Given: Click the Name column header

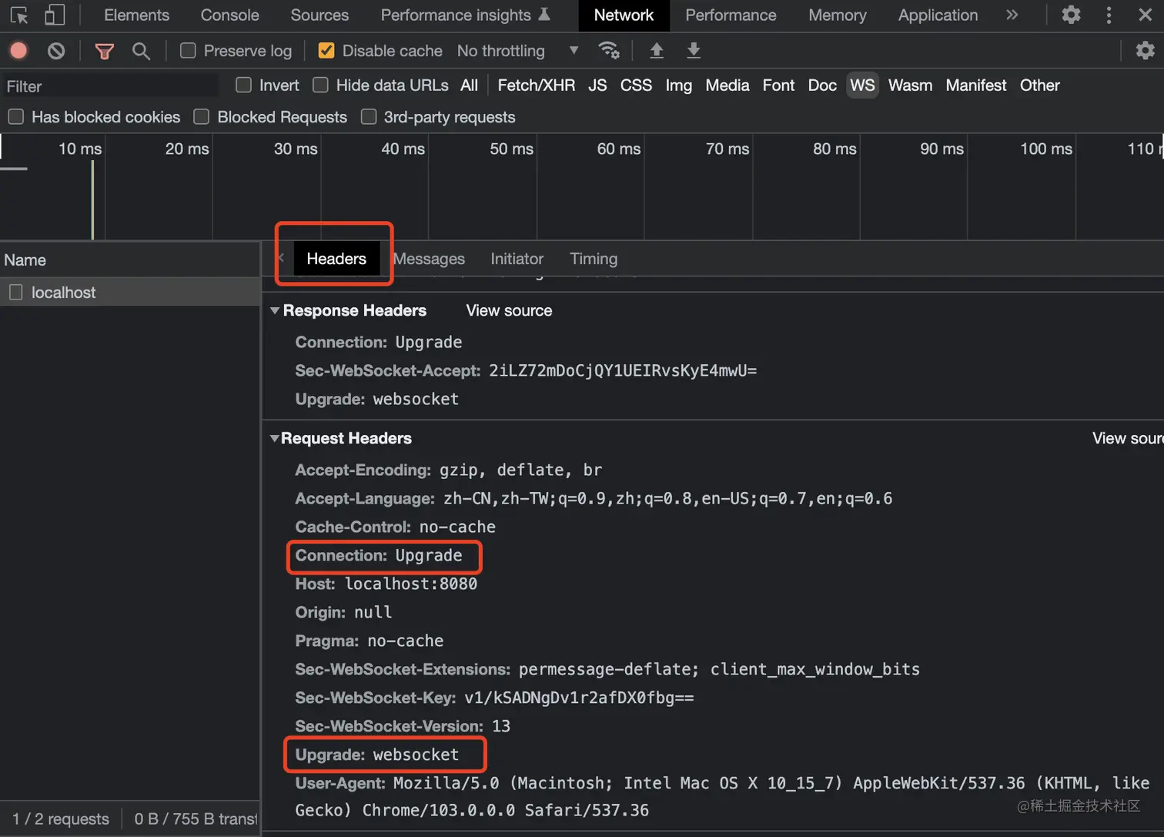Looking at the screenshot, I should pyautogui.click(x=130, y=259).
